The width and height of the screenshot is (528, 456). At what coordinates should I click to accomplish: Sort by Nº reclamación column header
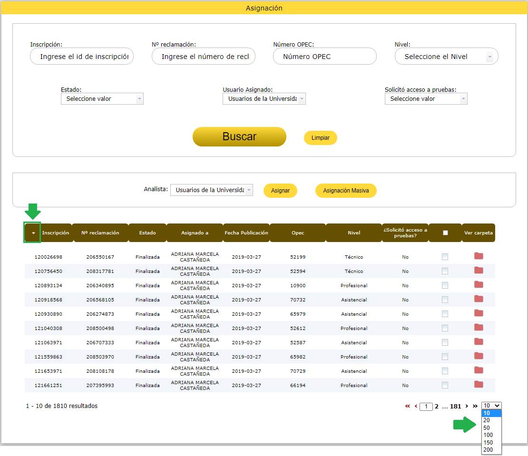pos(100,233)
